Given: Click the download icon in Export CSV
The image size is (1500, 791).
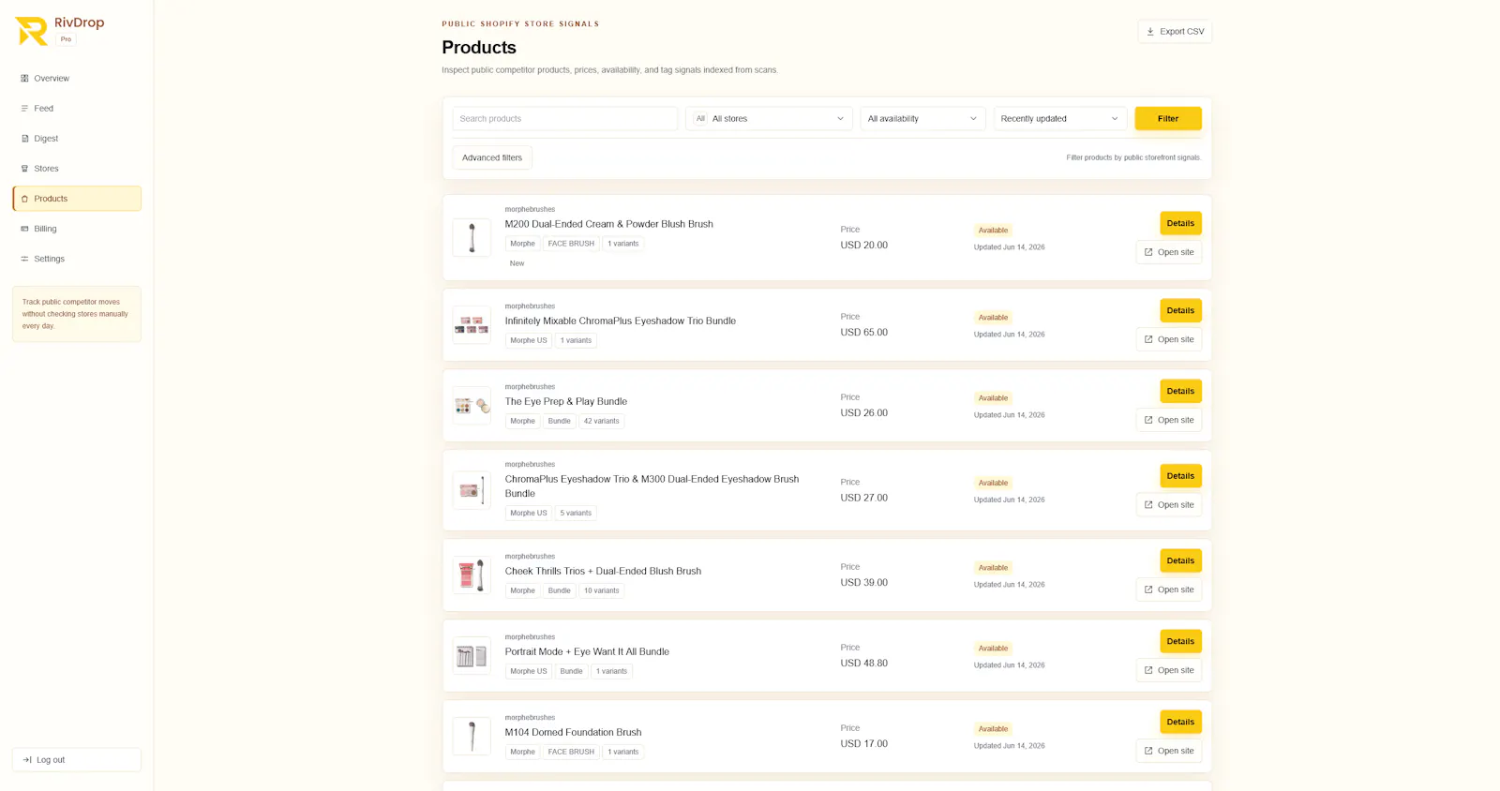Looking at the screenshot, I should [1150, 32].
